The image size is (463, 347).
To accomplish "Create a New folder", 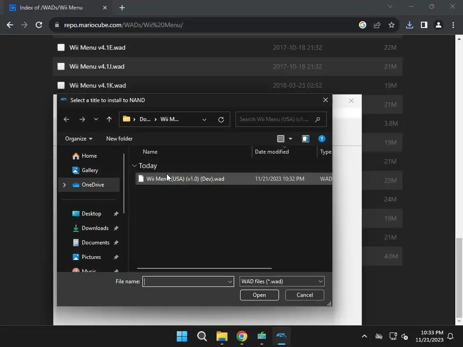I will click(x=119, y=139).
